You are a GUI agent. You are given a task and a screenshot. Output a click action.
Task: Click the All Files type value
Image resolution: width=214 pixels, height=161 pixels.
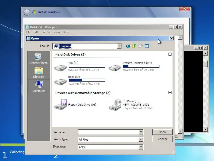click(83, 140)
